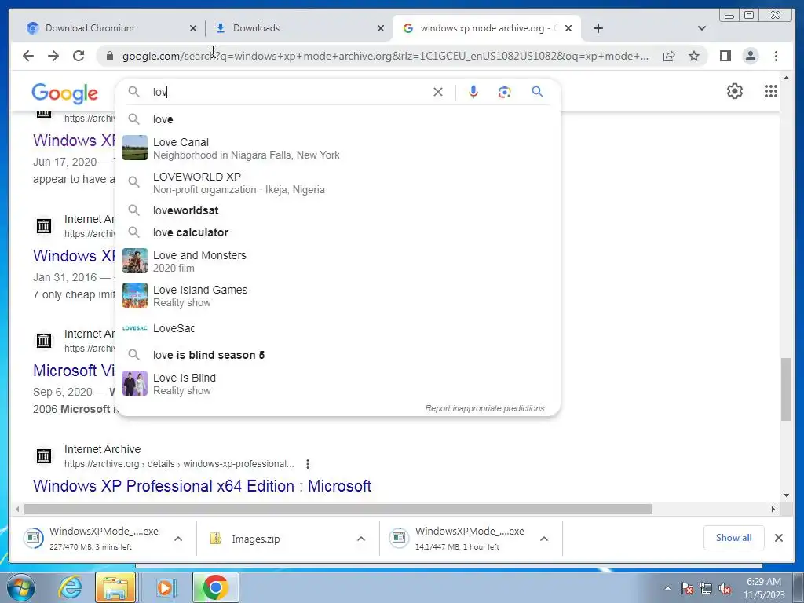Select the LOVEWORLD XP suggestion
Viewport: 804px width, 603px height.
click(x=338, y=182)
